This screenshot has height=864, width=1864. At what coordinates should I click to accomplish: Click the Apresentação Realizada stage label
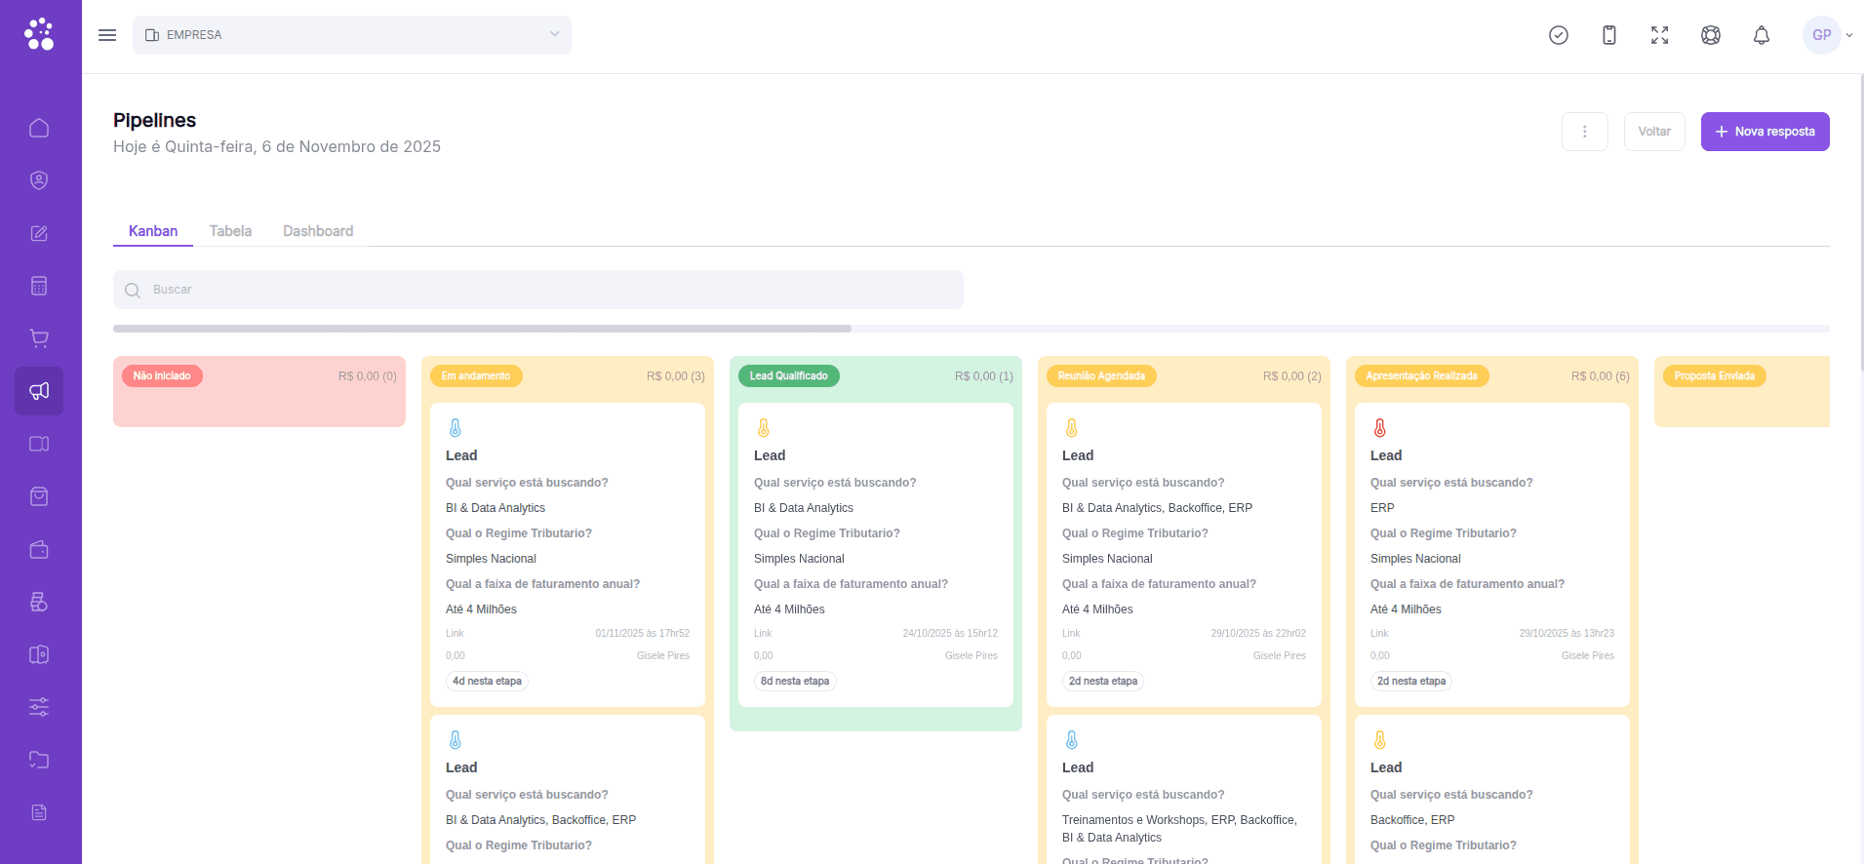[1422, 376]
